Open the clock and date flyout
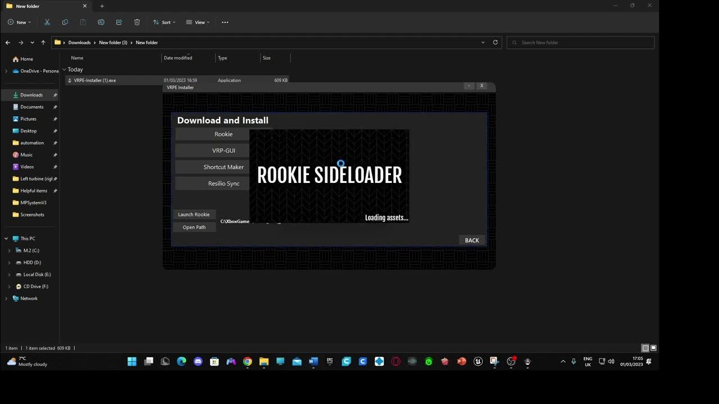Image resolution: width=719 pixels, height=404 pixels. point(631,361)
